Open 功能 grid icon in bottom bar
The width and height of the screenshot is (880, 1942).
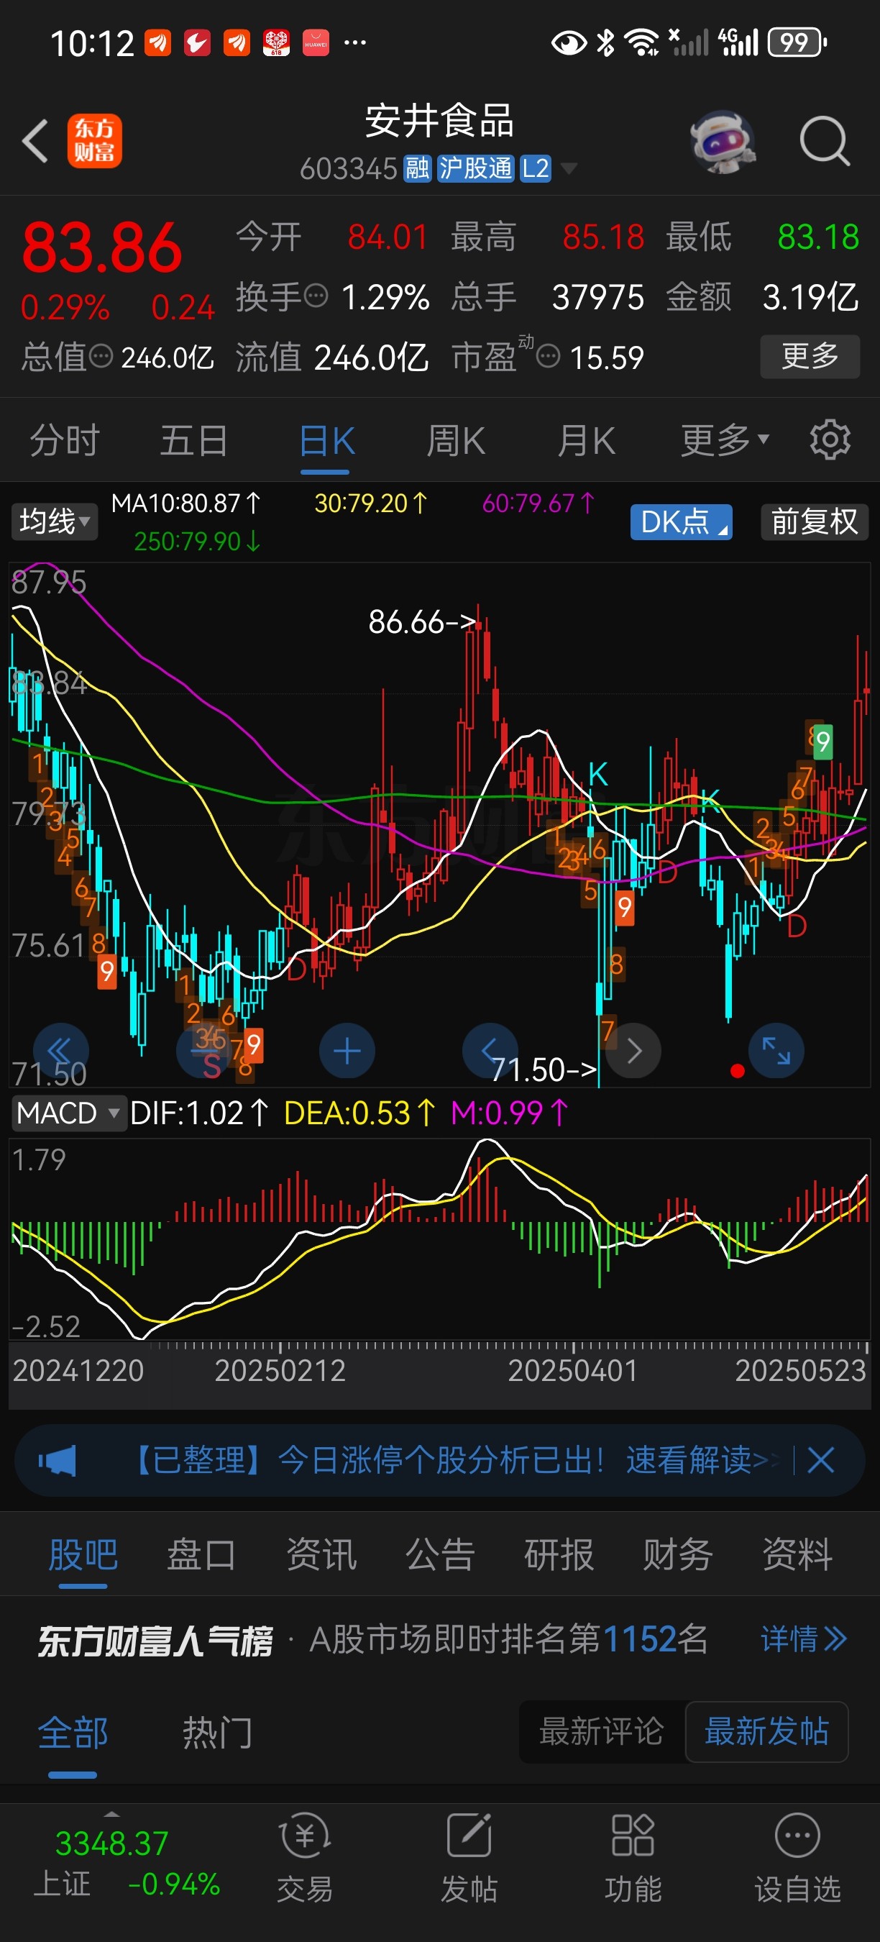point(633,1858)
